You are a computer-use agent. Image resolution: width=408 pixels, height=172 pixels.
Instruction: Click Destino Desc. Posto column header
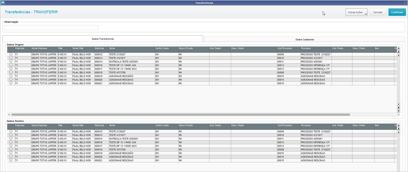click(x=363, y=127)
